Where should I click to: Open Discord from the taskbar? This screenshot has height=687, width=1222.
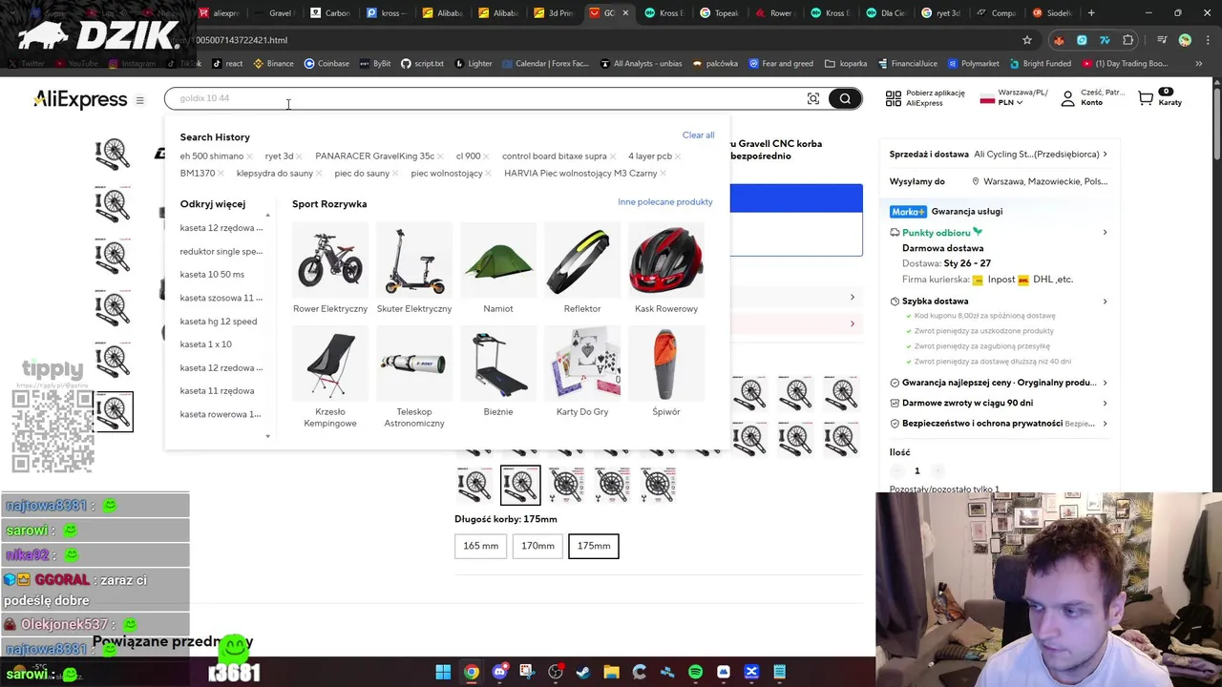point(499,672)
